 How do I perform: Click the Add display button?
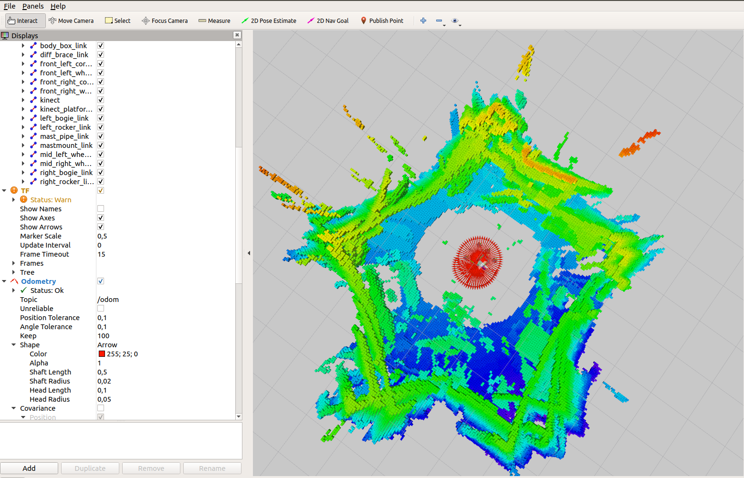click(29, 468)
